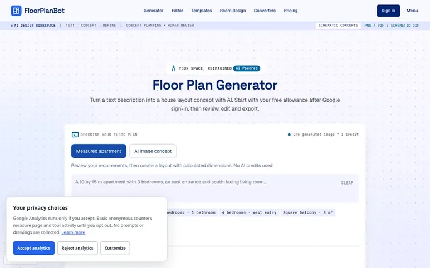Click Accept analytics button

pyautogui.click(x=34, y=248)
